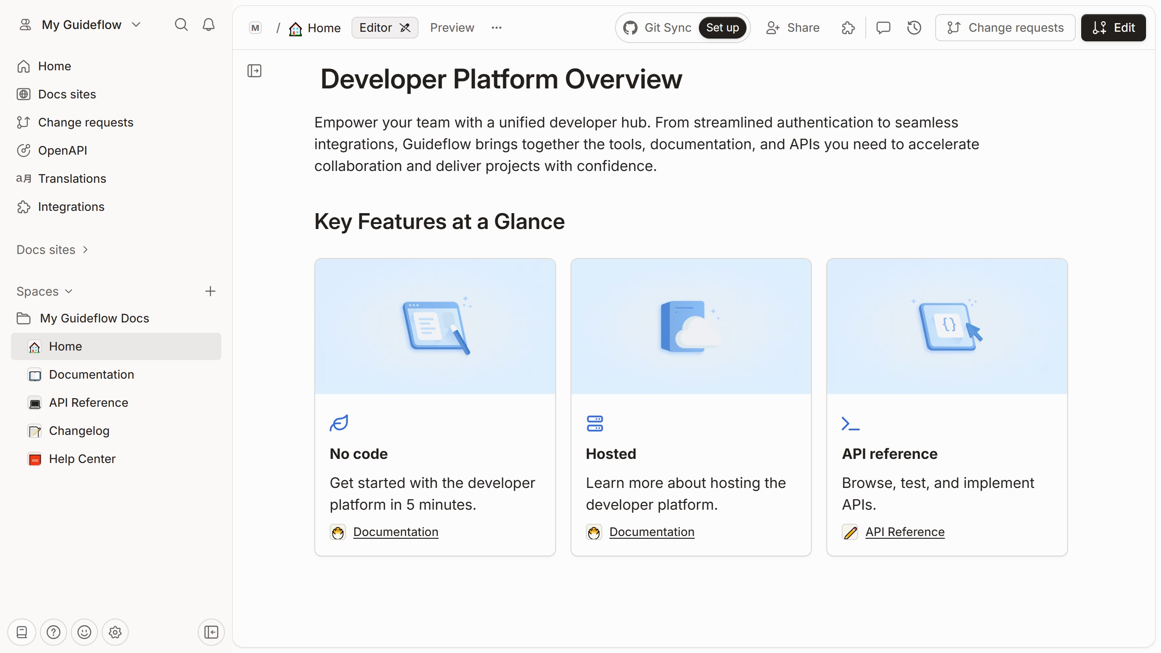Open the docs book icon at bottom left
1161x653 pixels.
22,632
